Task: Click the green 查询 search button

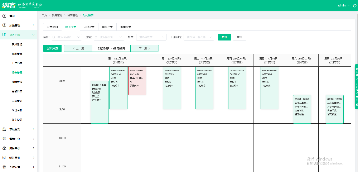Action: (x=224, y=37)
